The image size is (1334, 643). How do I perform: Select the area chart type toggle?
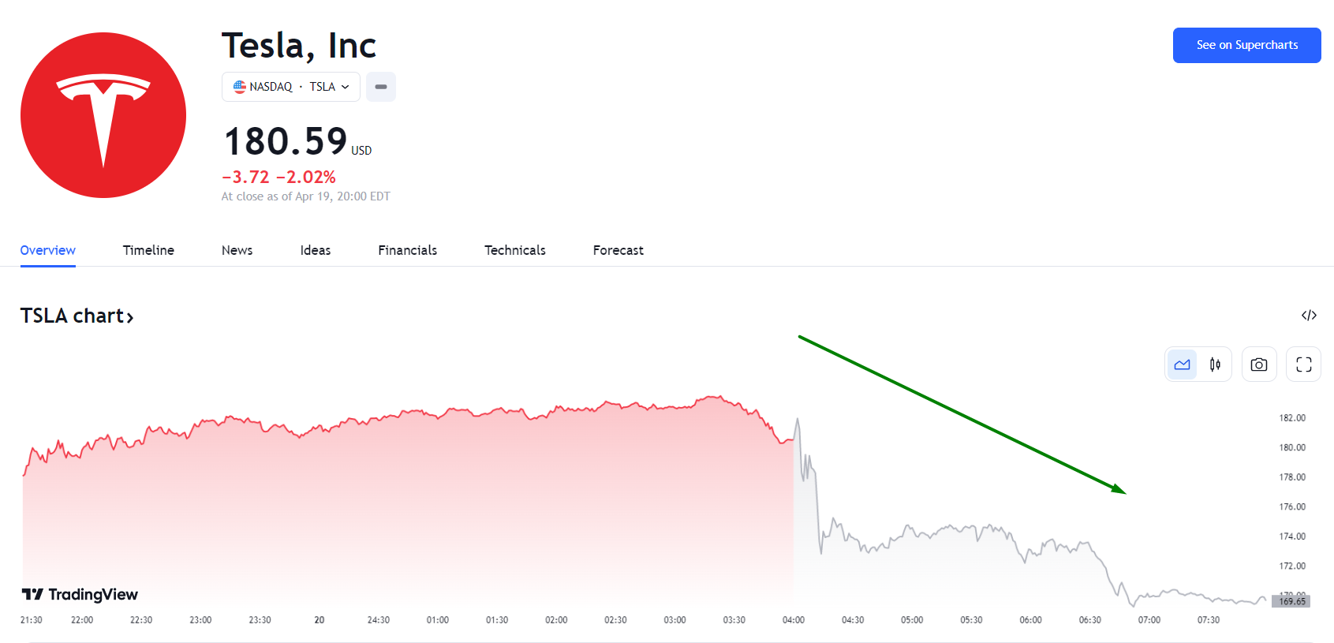coord(1182,364)
